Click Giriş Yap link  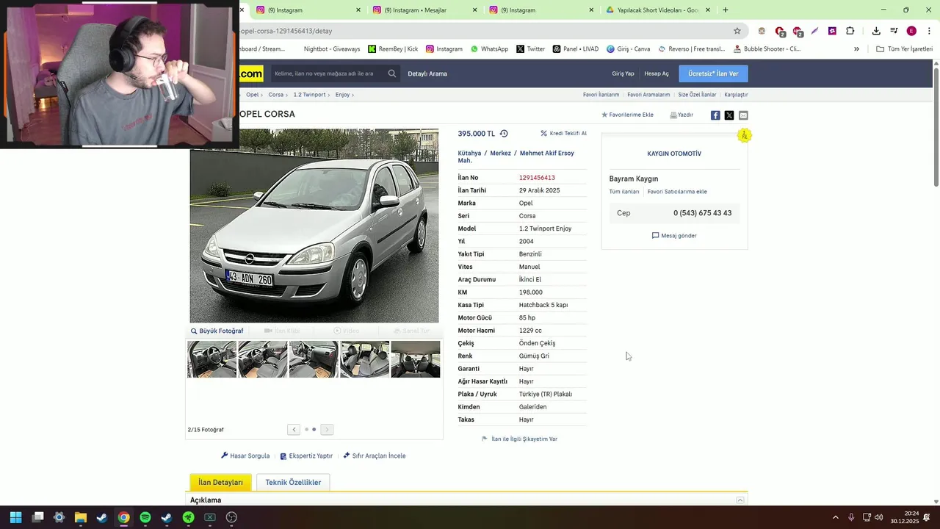tap(623, 73)
